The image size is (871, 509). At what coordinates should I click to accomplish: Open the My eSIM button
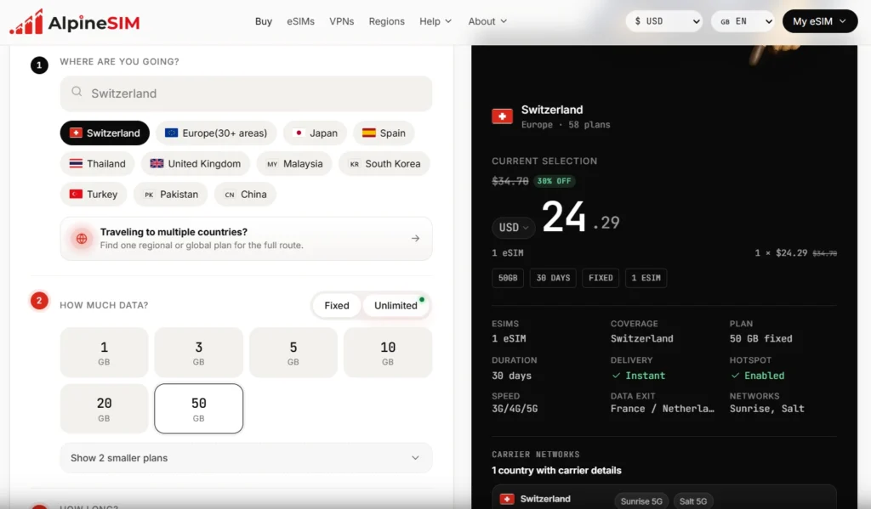820,21
